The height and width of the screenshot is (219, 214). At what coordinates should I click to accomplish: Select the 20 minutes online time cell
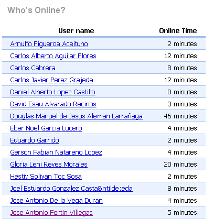[x=180, y=165]
